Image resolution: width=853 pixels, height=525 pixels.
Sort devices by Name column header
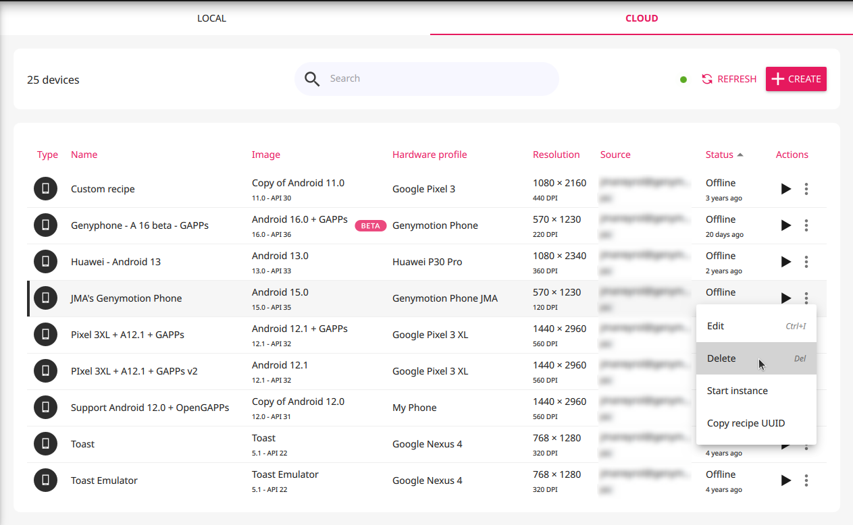tap(84, 155)
